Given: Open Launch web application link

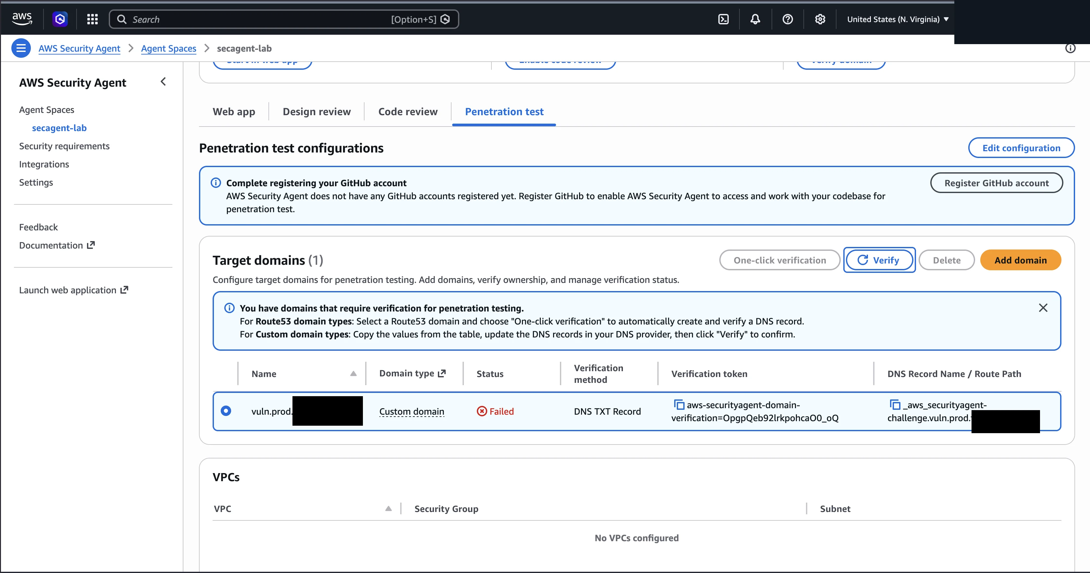Looking at the screenshot, I should [74, 290].
